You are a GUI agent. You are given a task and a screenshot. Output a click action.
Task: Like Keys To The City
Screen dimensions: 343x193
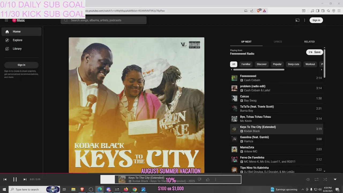tap(208, 179)
